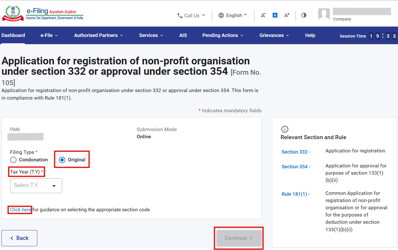Click the e-Filing Income Tax Department logo
398x250 pixels.
point(43,14)
